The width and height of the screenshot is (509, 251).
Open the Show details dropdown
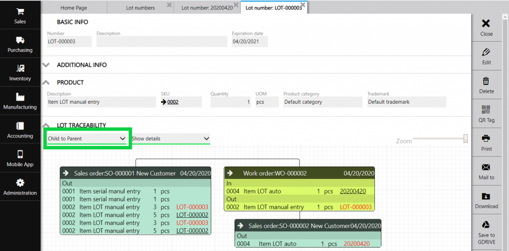170,138
